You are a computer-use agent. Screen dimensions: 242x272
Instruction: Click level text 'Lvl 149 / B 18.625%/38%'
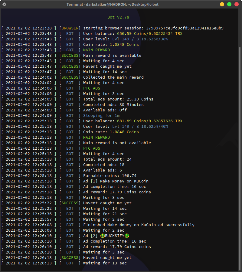tap(140, 39)
